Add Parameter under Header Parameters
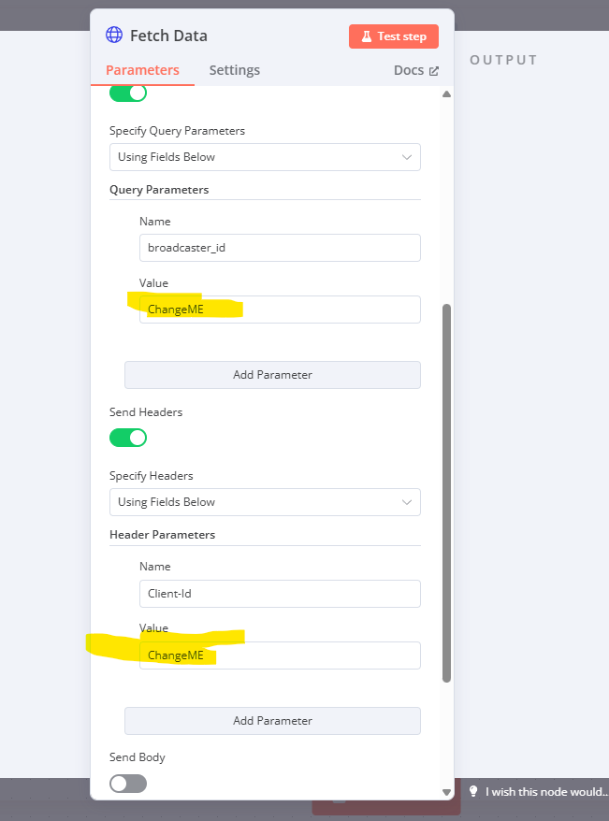Screen dimensions: 609x821 (x=272, y=721)
